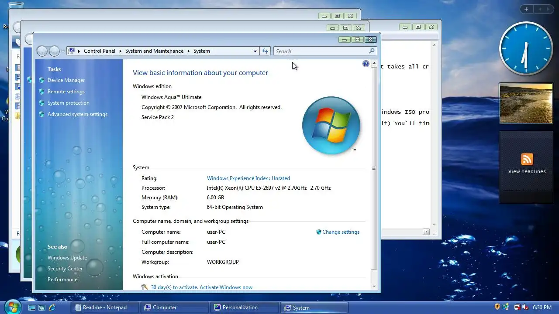559x314 pixels.
Task: Switch to Readme - Notepad taskbar button
Action: [x=104, y=307]
